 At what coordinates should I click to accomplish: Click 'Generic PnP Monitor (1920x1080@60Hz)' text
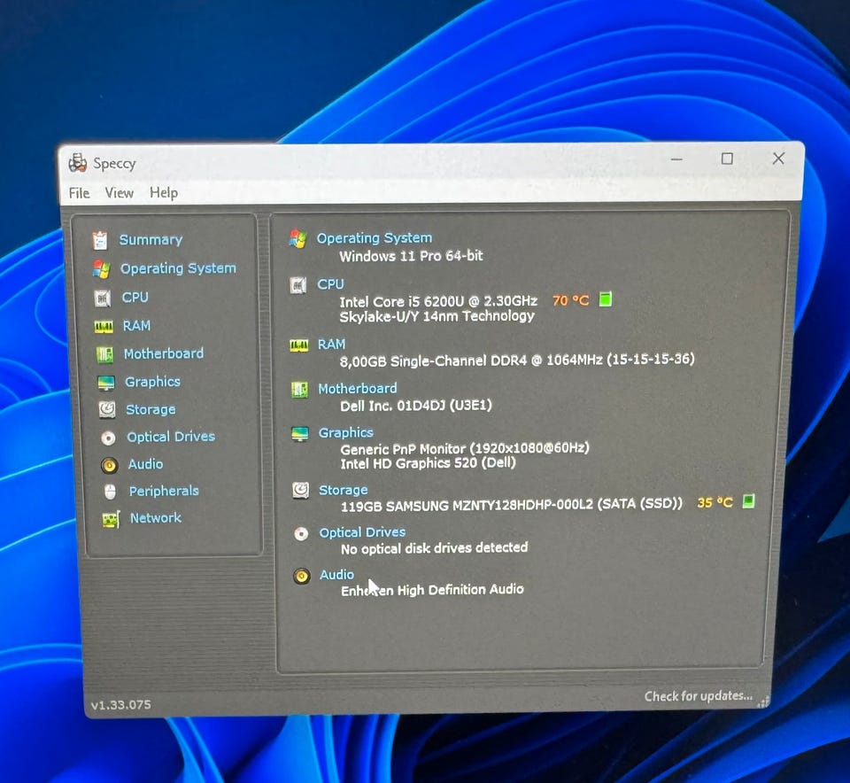tap(465, 449)
